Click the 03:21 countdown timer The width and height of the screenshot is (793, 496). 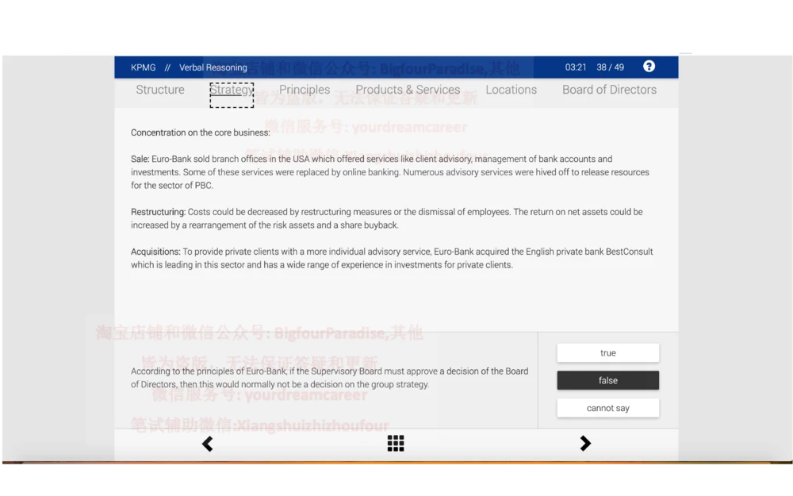[x=576, y=67]
